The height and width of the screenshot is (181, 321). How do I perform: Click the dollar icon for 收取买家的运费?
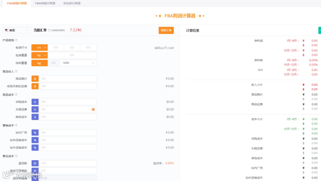click(x=35, y=86)
